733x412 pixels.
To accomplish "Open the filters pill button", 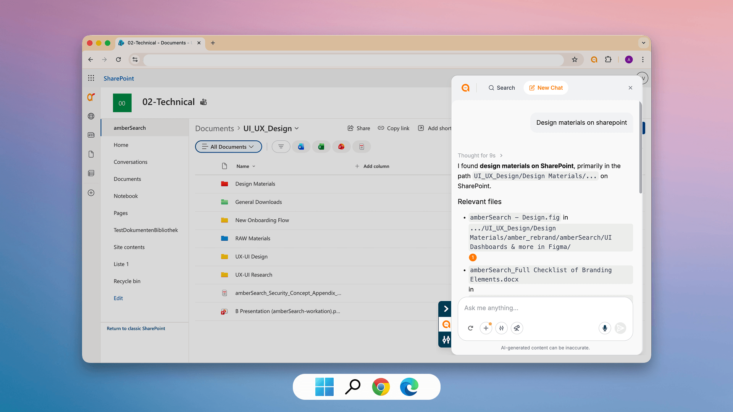I will coord(281,147).
